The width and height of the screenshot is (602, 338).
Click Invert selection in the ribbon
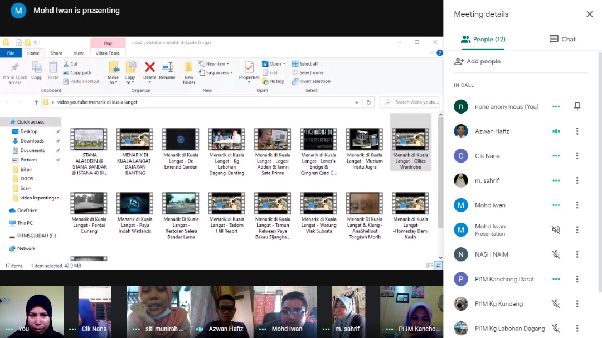pos(314,81)
